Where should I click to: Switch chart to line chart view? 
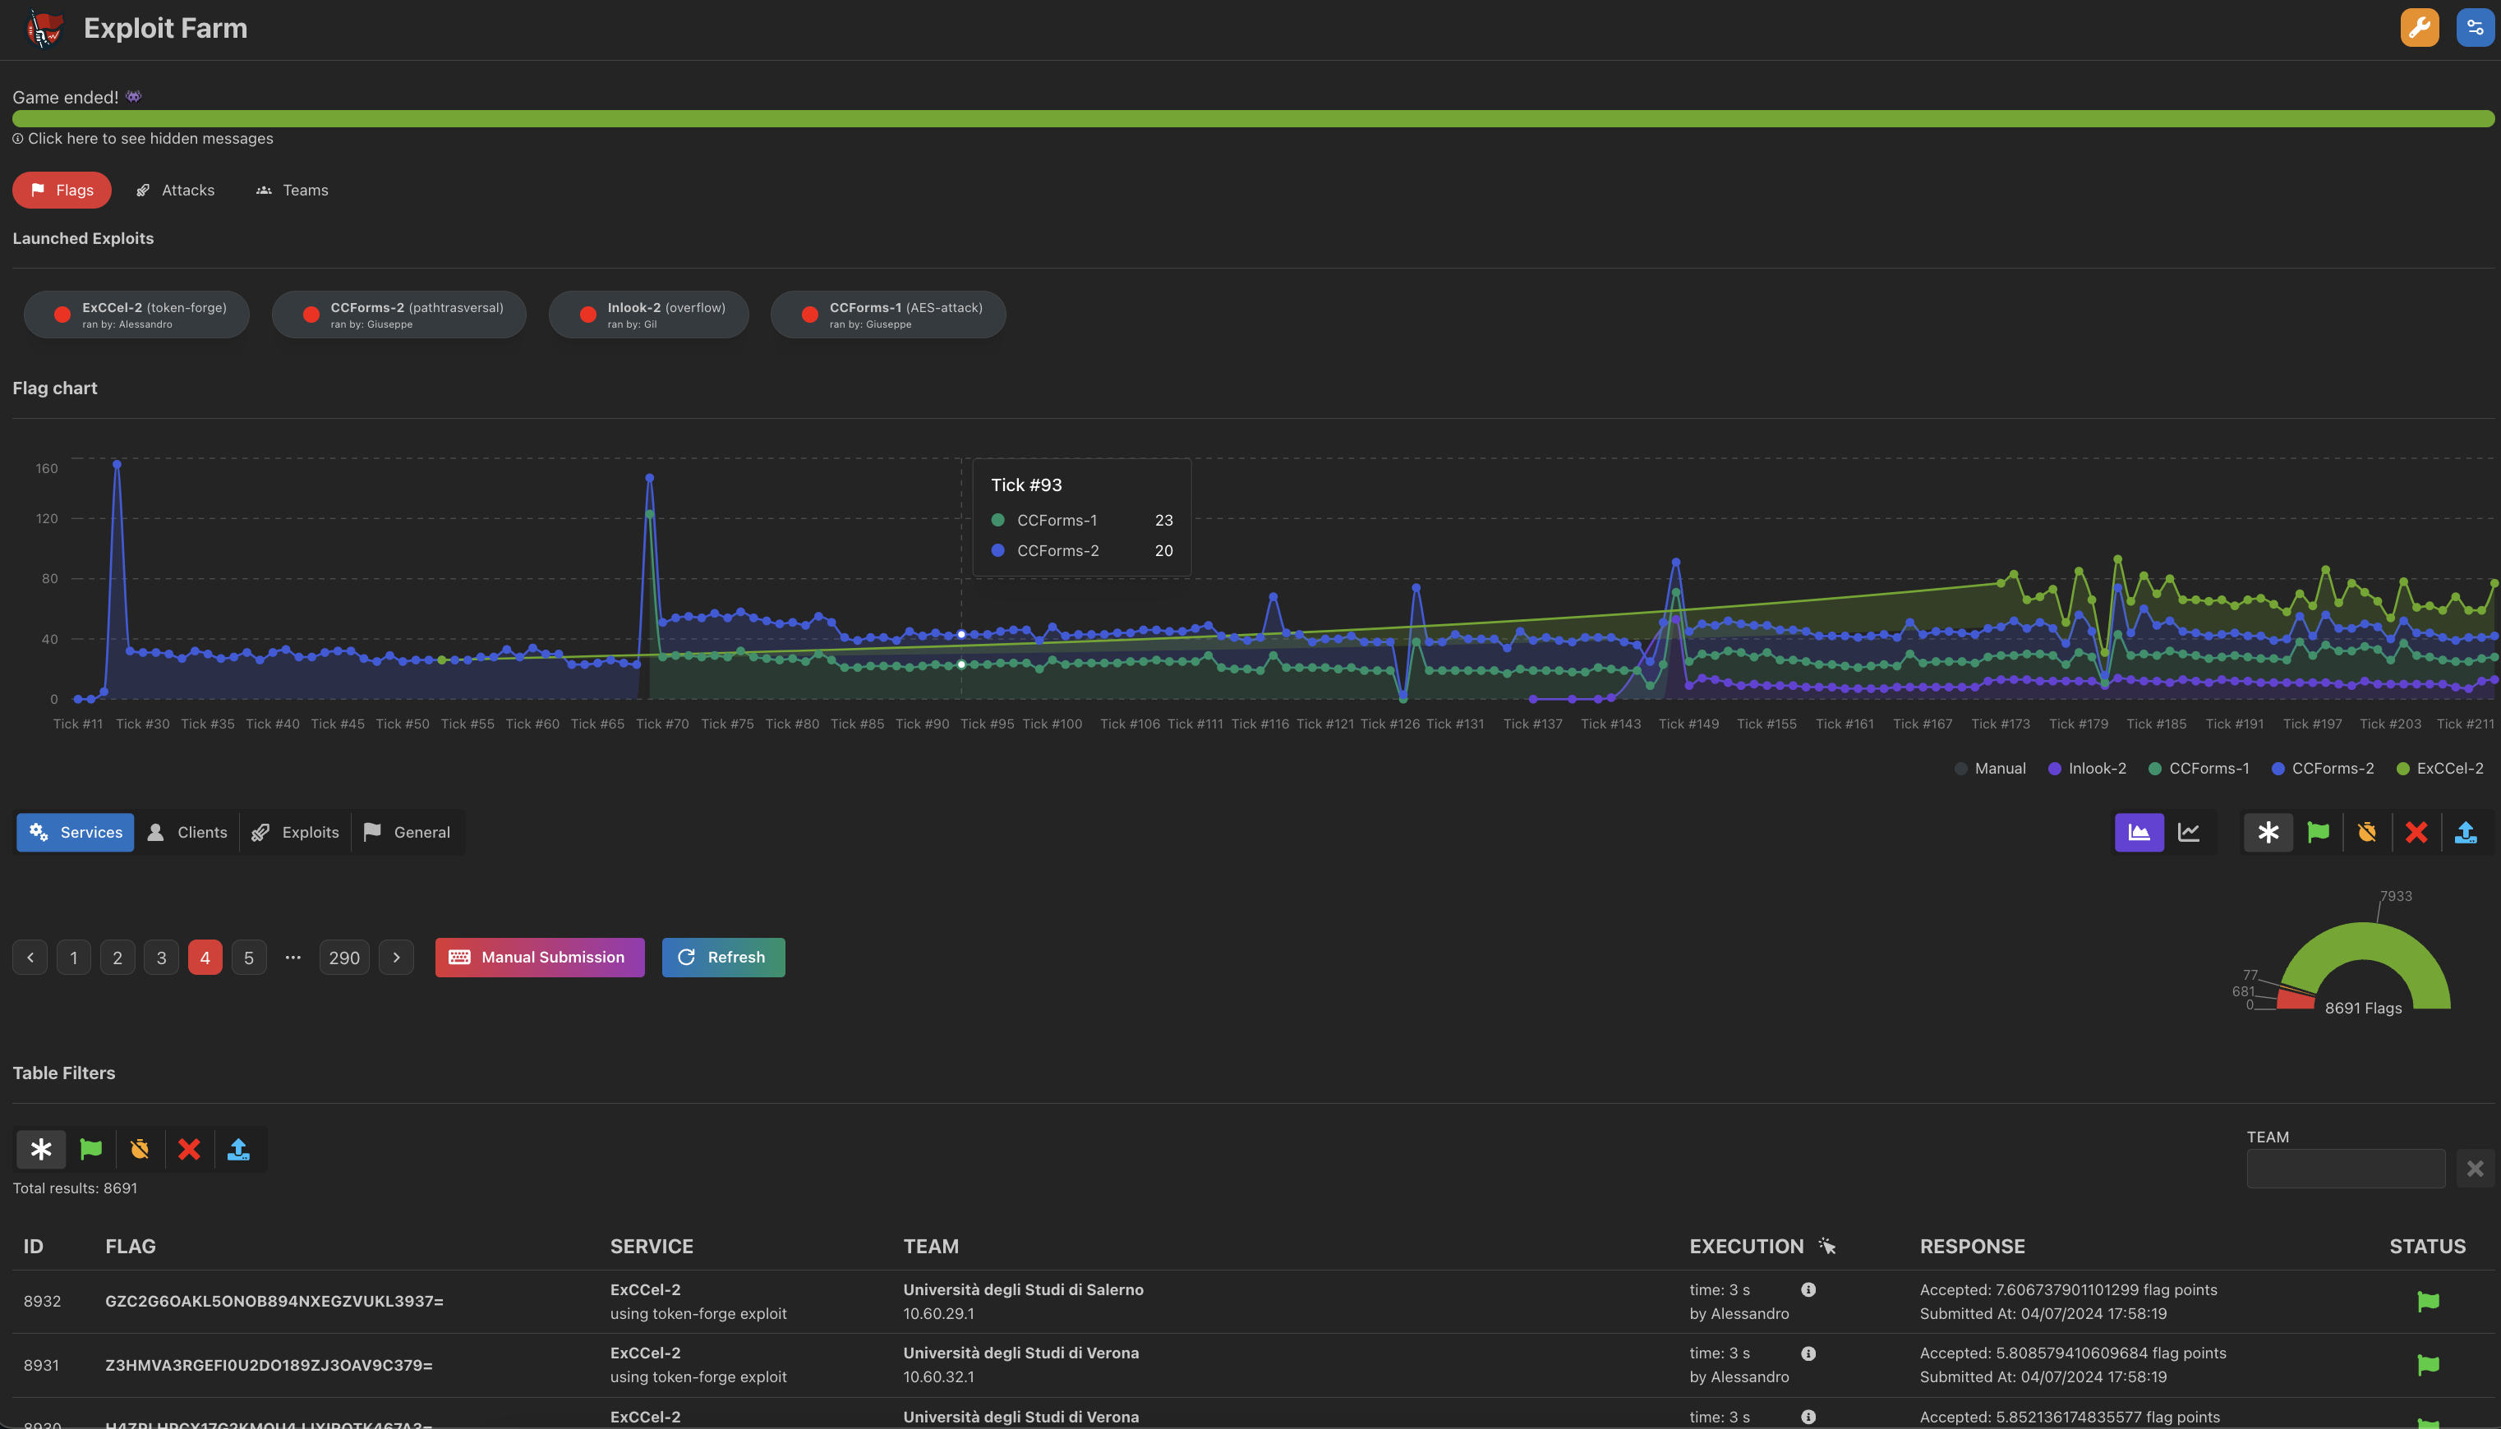(2189, 831)
